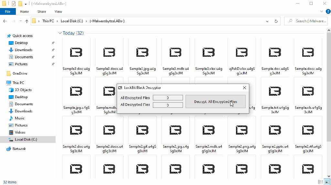
Task: Select file Sample.txt.u4gSg3xJM
Action: pos(275,96)
